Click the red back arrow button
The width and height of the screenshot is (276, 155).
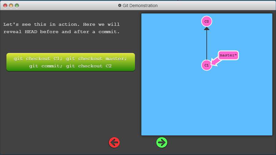pos(114,142)
